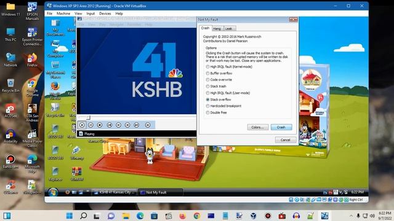This screenshot has height=221, width=394.
Task: Open the Crash tab in Not My Fault
Action: pos(205,28)
